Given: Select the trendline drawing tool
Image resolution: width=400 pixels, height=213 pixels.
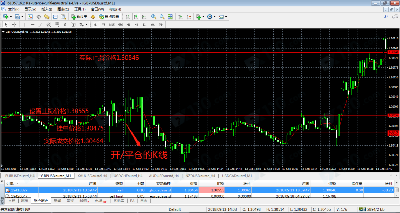Looking at the screenshot, I should tap(40, 24).
